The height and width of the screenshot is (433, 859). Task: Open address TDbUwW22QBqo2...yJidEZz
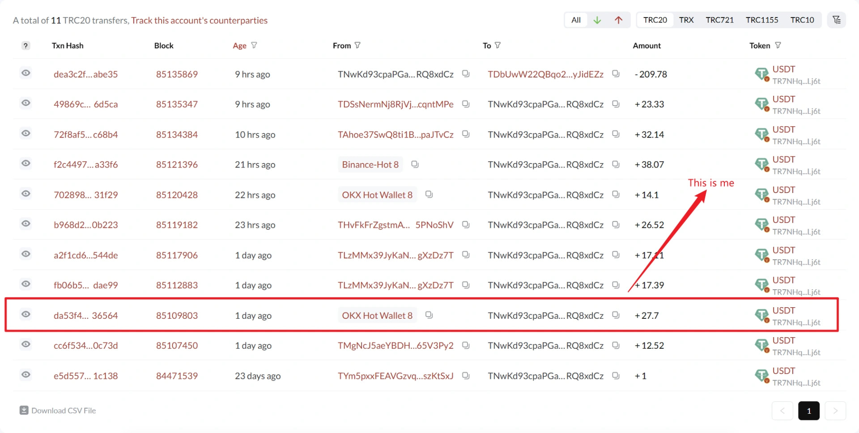pyautogui.click(x=545, y=74)
